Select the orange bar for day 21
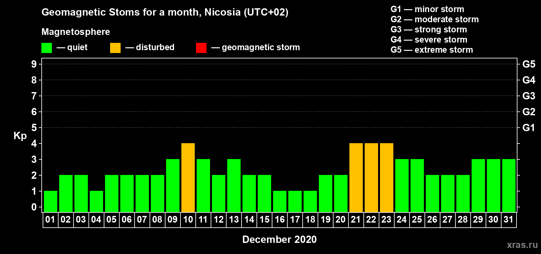Viewport: 541px width, 254px height. [356, 177]
